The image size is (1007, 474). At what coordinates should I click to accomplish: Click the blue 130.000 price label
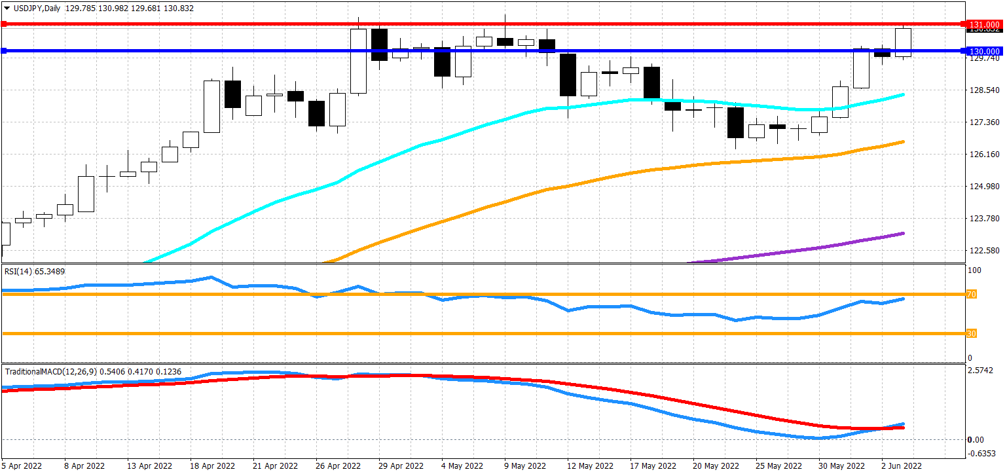(984, 51)
